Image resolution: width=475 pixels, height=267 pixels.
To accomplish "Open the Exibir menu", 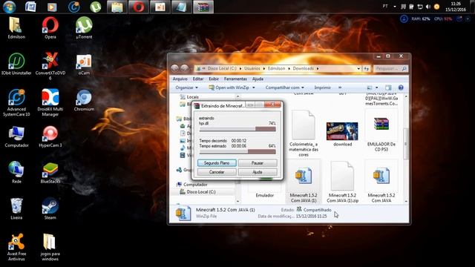I will pos(214,79).
